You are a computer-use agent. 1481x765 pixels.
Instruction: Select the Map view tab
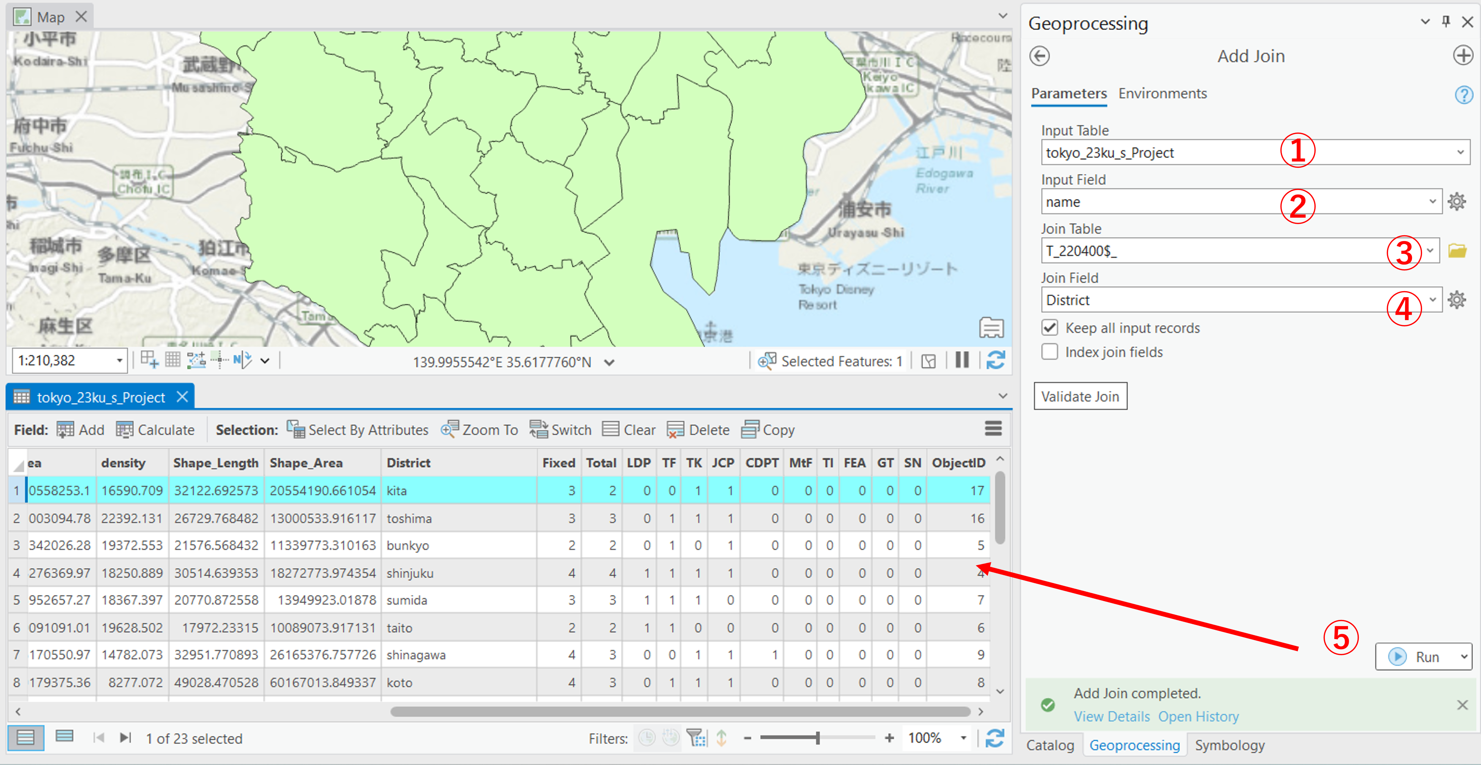point(50,17)
